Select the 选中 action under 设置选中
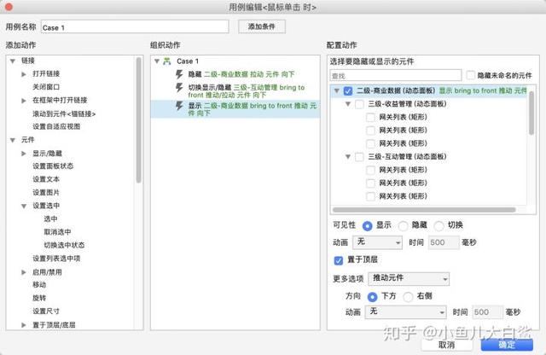546x355 pixels. (x=50, y=219)
